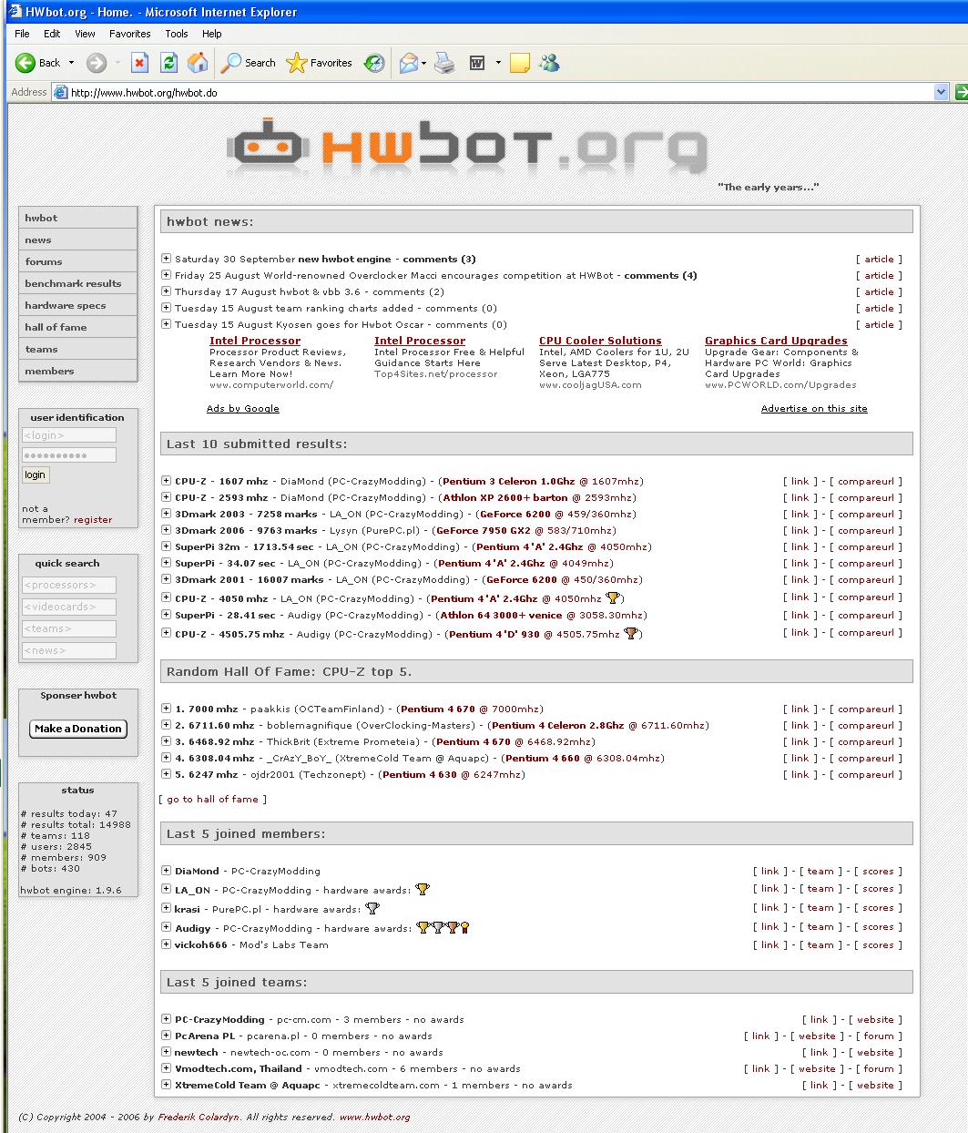This screenshot has height=1133, width=968.
Task: Click the History icon in toolbar
Action: click(x=374, y=63)
